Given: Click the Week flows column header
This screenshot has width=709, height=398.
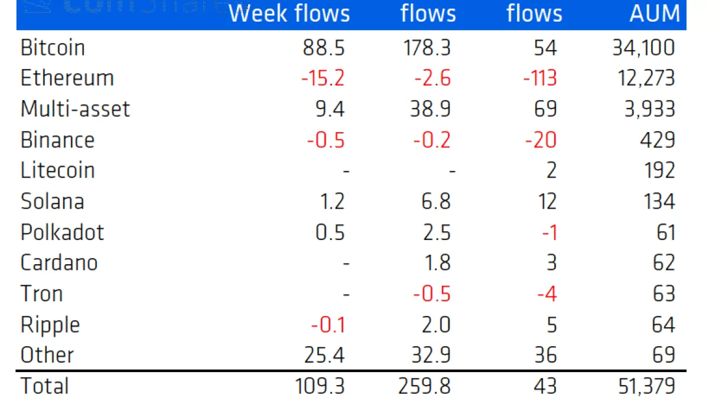Looking at the screenshot, I should (290, 14).
